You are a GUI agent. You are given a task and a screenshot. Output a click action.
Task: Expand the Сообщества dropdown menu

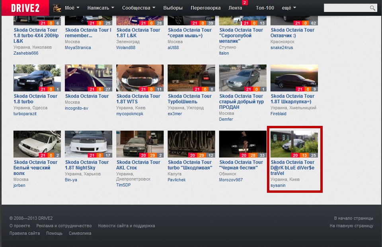click(x=138, y=8)
